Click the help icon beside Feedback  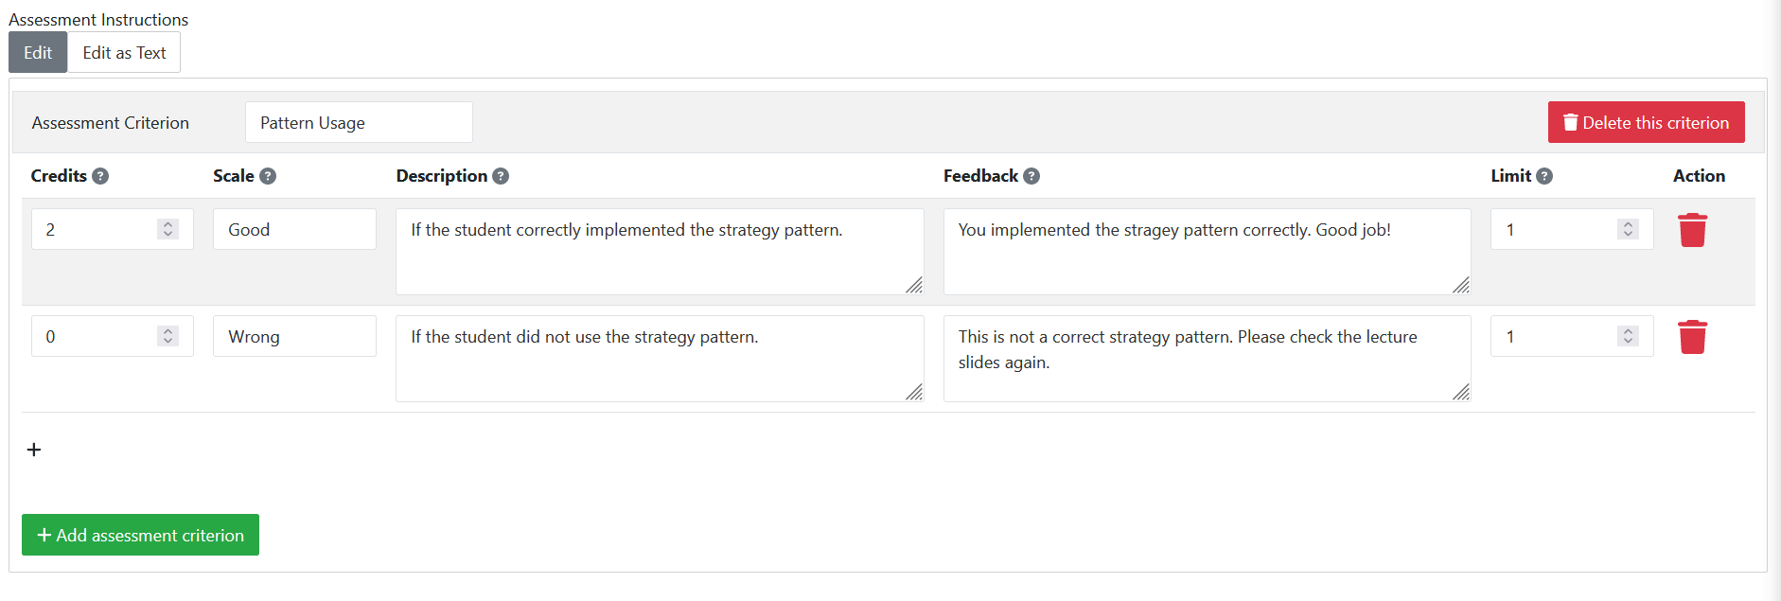pos(1032,176)
